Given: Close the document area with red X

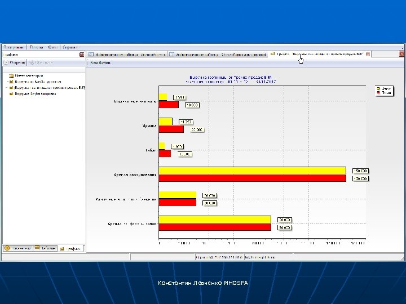Looking at the screenshot, I should coord(401,54).
